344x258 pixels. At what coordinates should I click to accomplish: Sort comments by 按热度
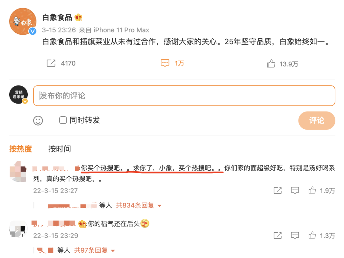coord(21,149)
